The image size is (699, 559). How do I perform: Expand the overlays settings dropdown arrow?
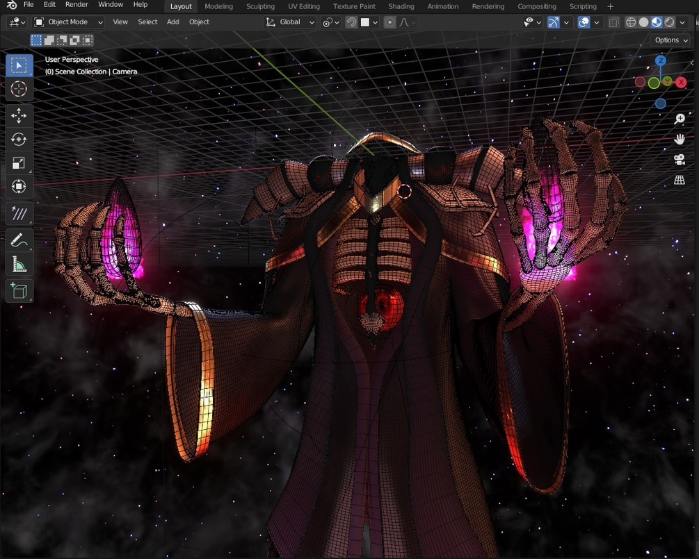(597, 22)
